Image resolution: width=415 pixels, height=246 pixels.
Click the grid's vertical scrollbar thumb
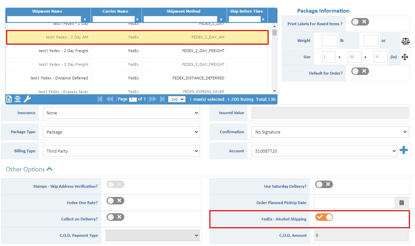pyautogui.click(x=274, y=33)
